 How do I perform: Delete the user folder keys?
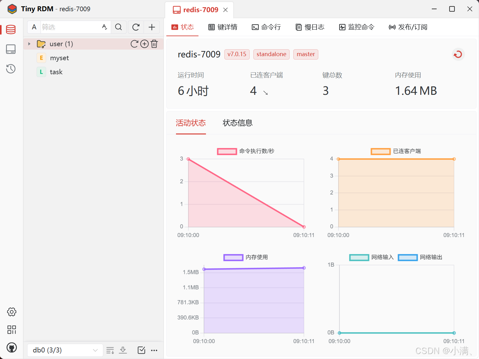point(154,44)
